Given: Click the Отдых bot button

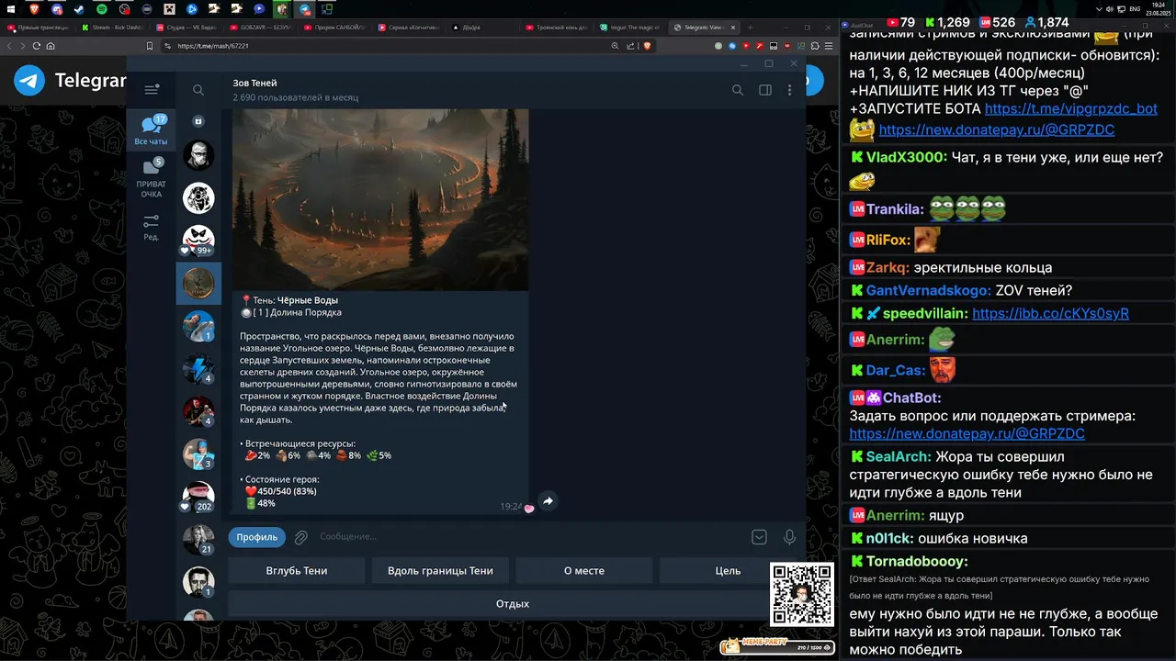Looking at the screenshot, I should click(512, 604).
